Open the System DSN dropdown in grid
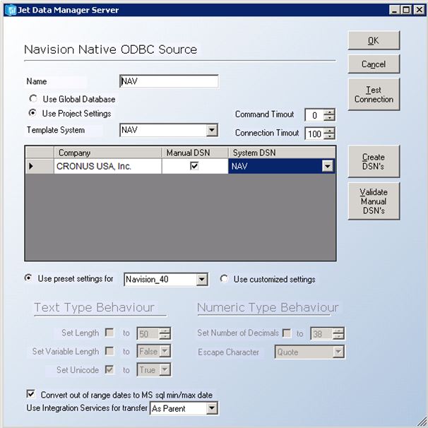The height and width of the screenshot is (428, 428). [327, 166]
